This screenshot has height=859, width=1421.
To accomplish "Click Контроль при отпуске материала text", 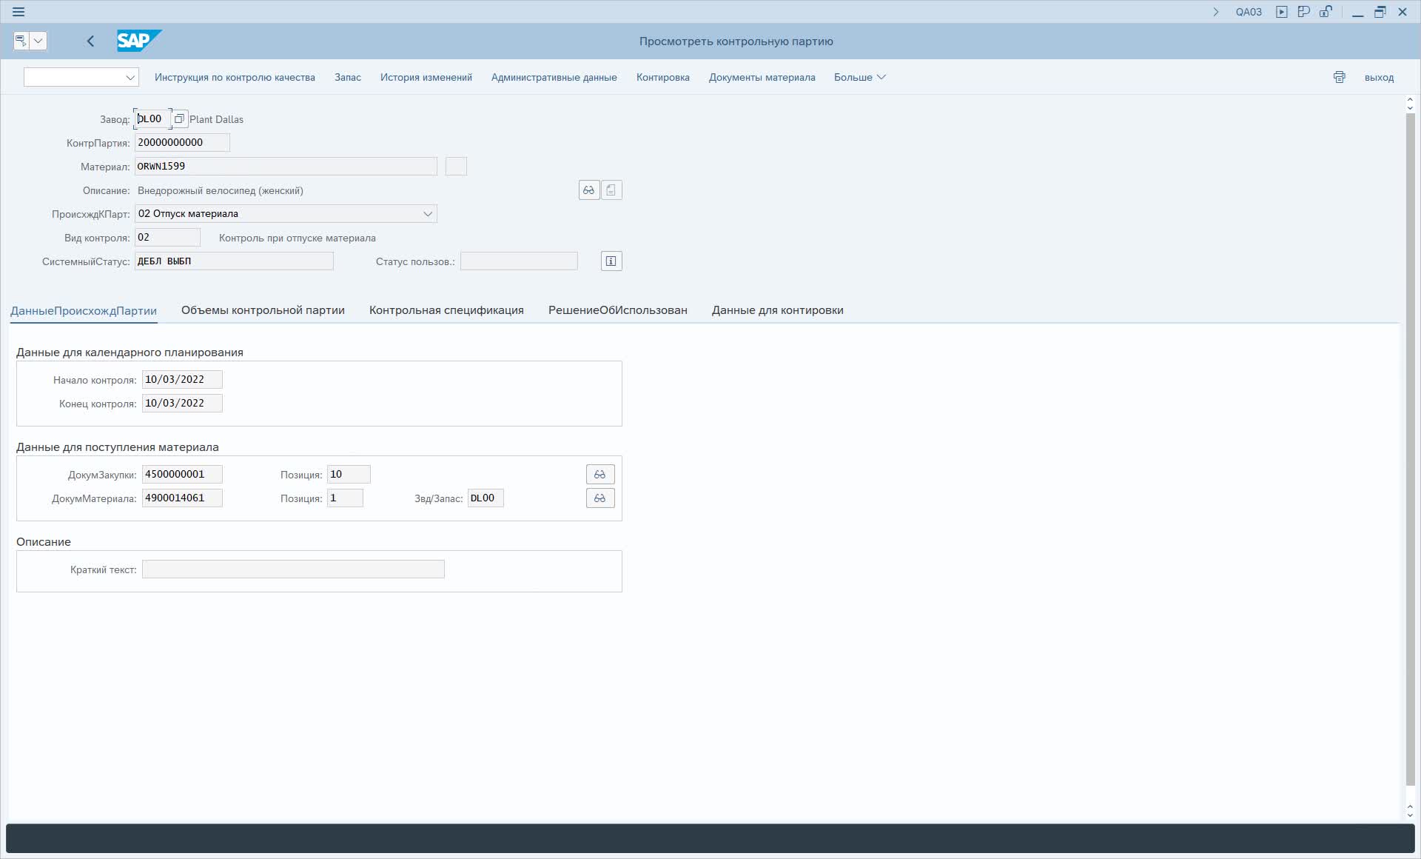I will point(298,238).
